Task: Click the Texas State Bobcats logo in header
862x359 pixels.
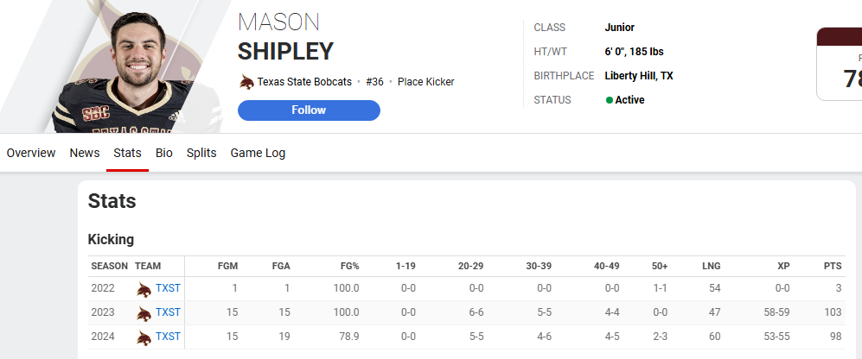Action: tap(246, 82)
